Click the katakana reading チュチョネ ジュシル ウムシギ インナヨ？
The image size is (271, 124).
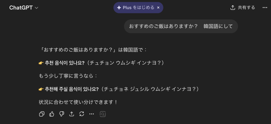[150, 89]
